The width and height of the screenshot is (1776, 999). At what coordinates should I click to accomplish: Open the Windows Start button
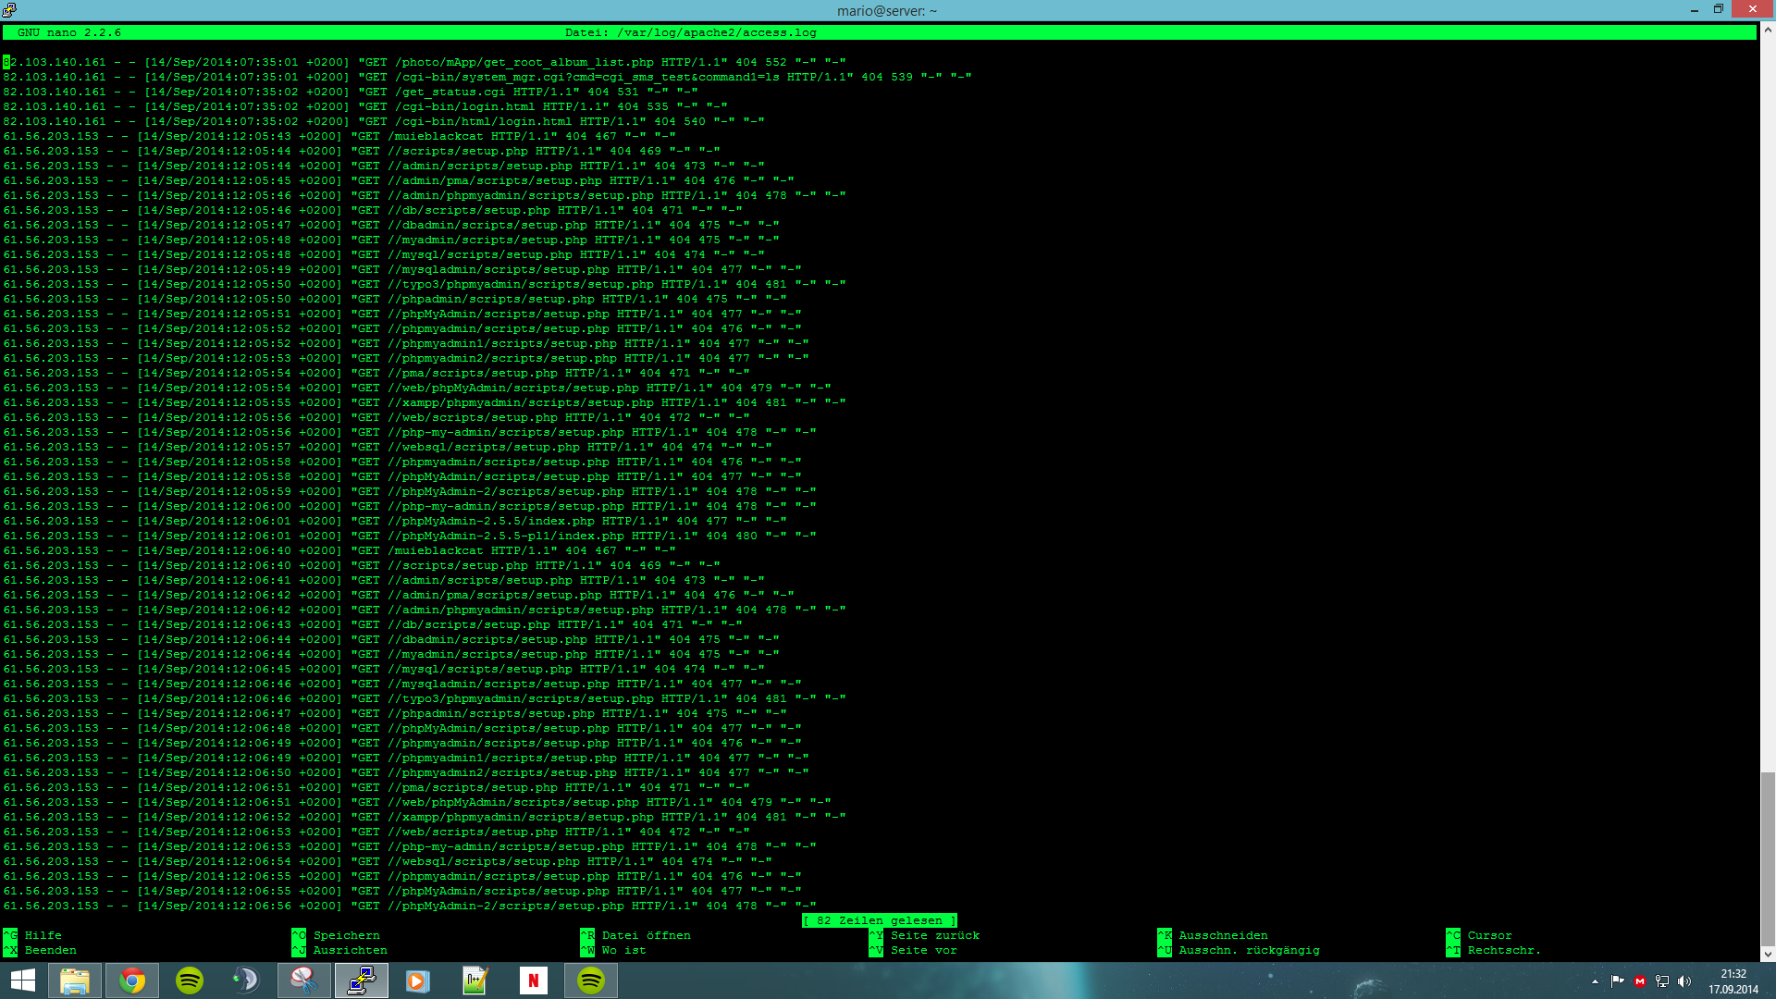pyautogui.click(x=23, y=980)
